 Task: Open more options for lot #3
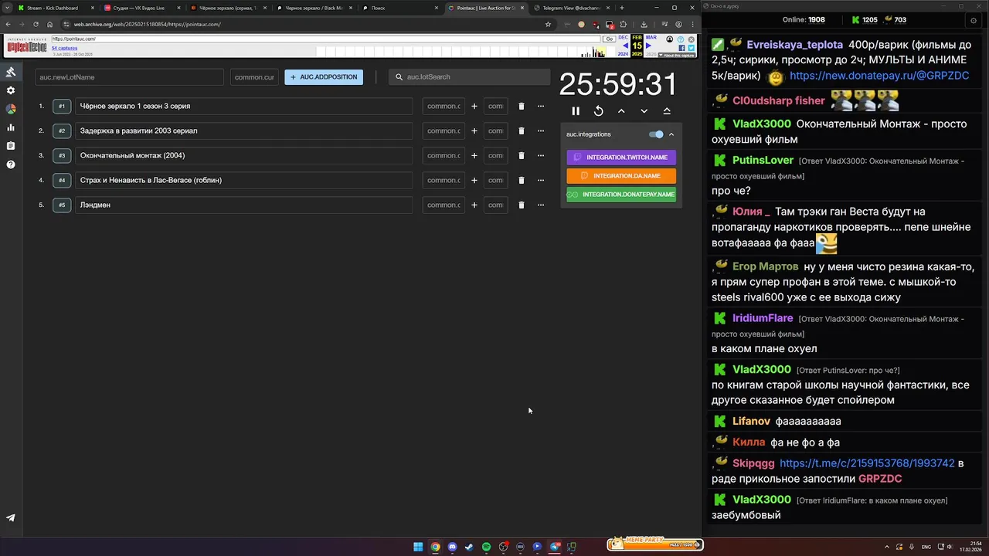541,155
